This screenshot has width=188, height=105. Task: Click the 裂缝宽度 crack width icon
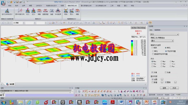click(x=45, y=12)
